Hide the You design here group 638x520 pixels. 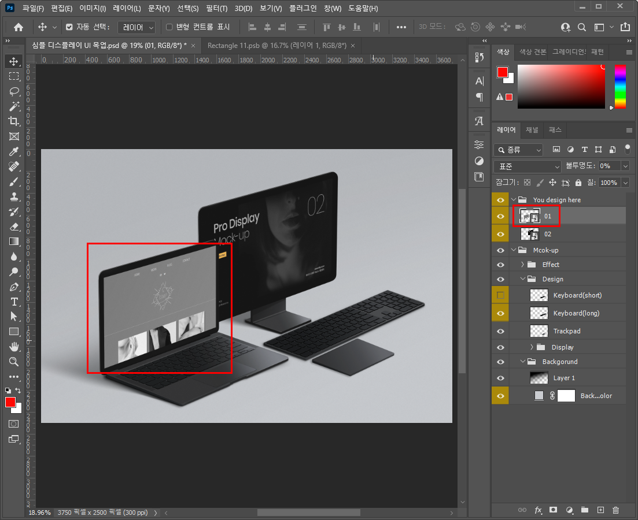[500, 200]
